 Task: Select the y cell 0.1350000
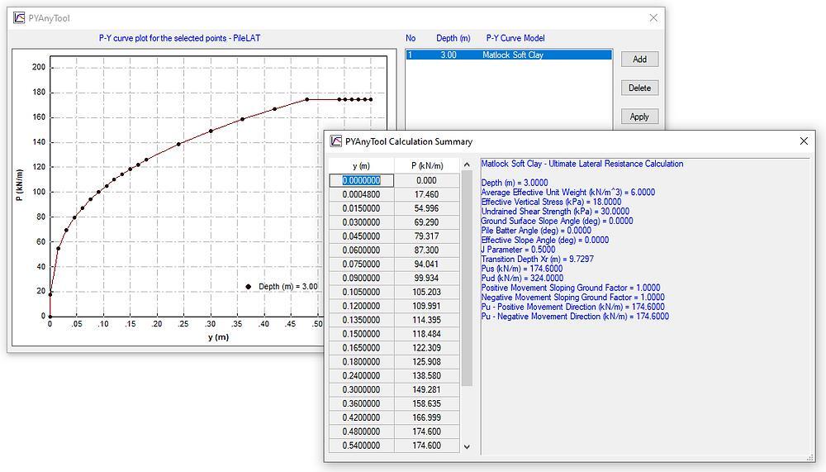[362, 320]
